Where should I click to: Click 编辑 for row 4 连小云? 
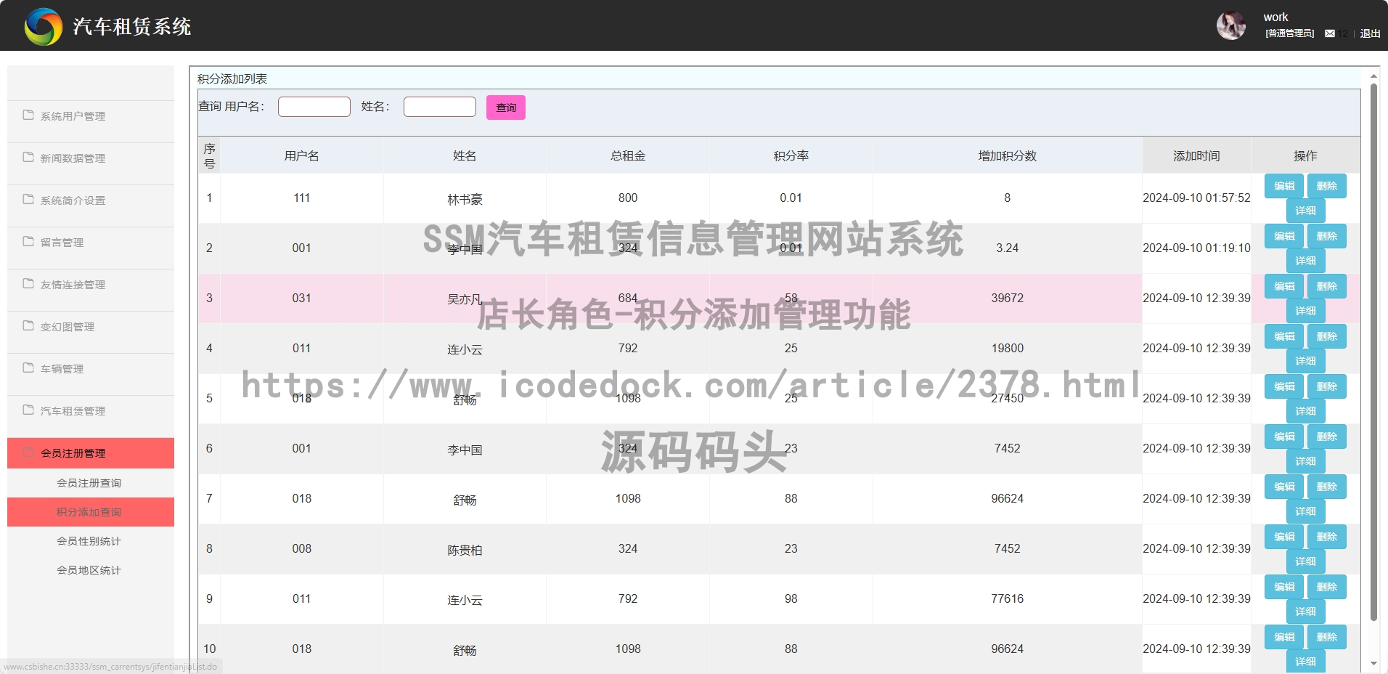(x=1284, y=336)
